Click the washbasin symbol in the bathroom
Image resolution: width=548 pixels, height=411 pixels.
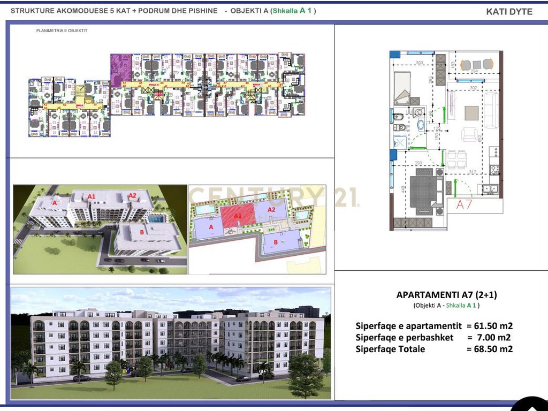[x=421, y=126]
